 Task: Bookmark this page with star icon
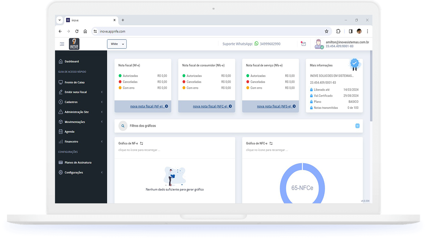[x=327, y=31]
